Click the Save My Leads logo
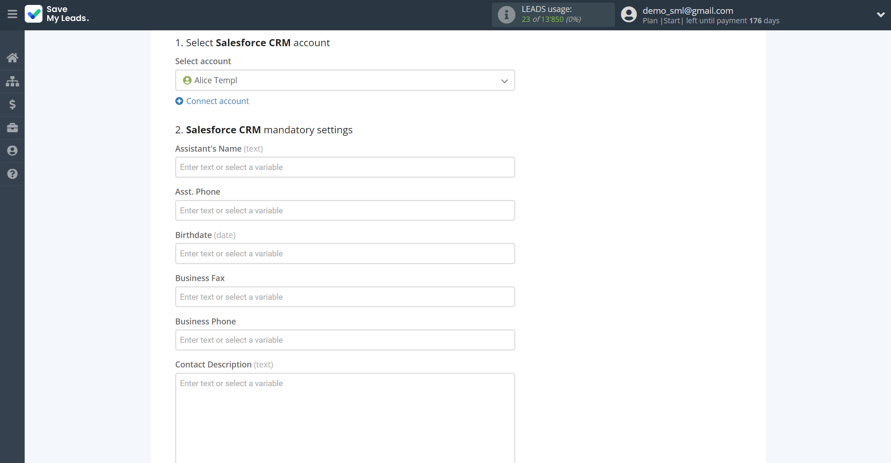The height and width of the screenshot is (463, 891). tap(57, 14)
